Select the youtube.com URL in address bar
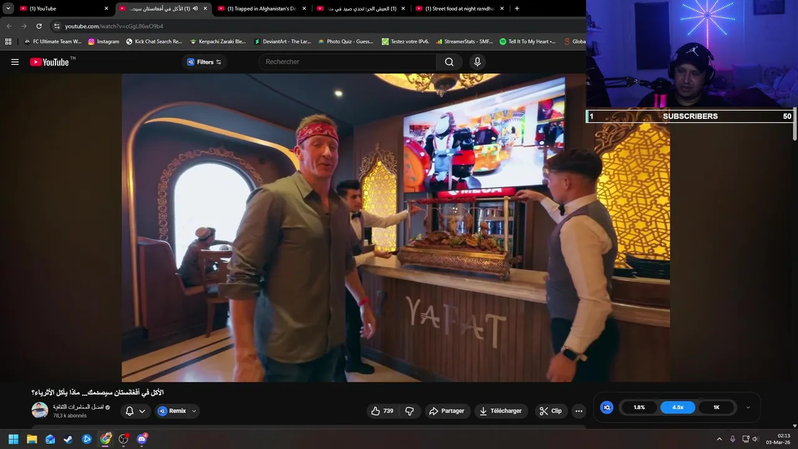This screenshot has width=798, height=449. [114, 26]
